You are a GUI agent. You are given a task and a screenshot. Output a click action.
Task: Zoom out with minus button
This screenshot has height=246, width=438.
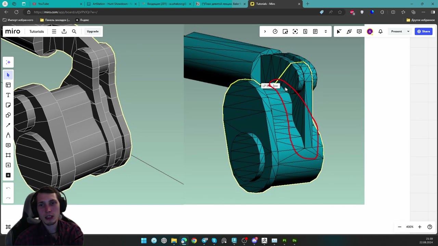tap(399, 227)
